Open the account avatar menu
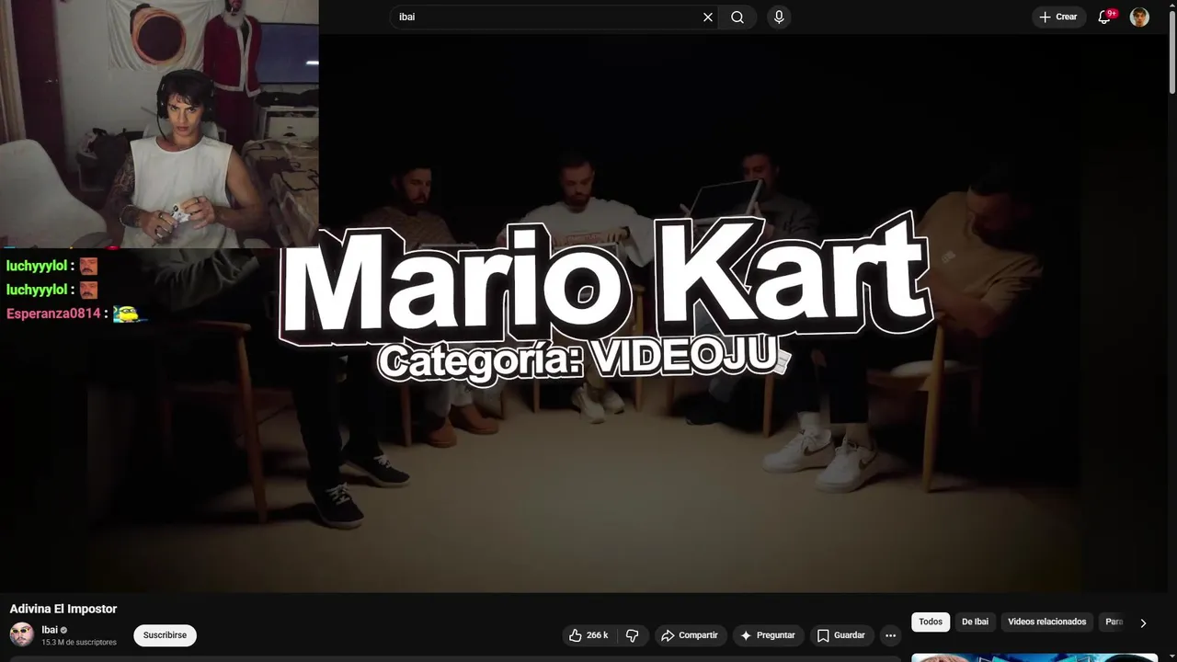The height and width of the screenshot is (662, 1177). 1139,17
